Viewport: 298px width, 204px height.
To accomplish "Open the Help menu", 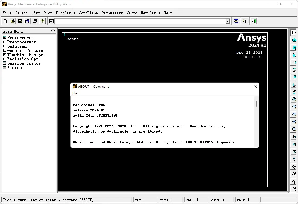I will coord(168,13).
